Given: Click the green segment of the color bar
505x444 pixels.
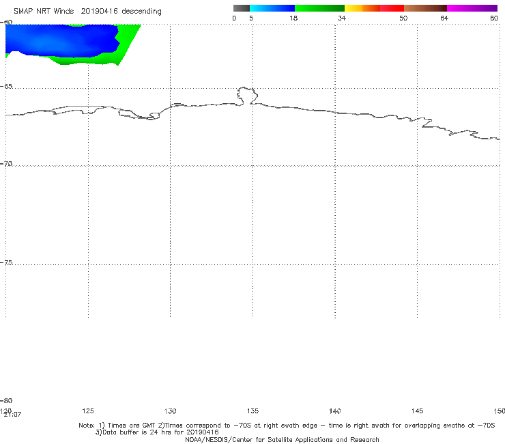Looking at the screenshot, I should [319, 8].
